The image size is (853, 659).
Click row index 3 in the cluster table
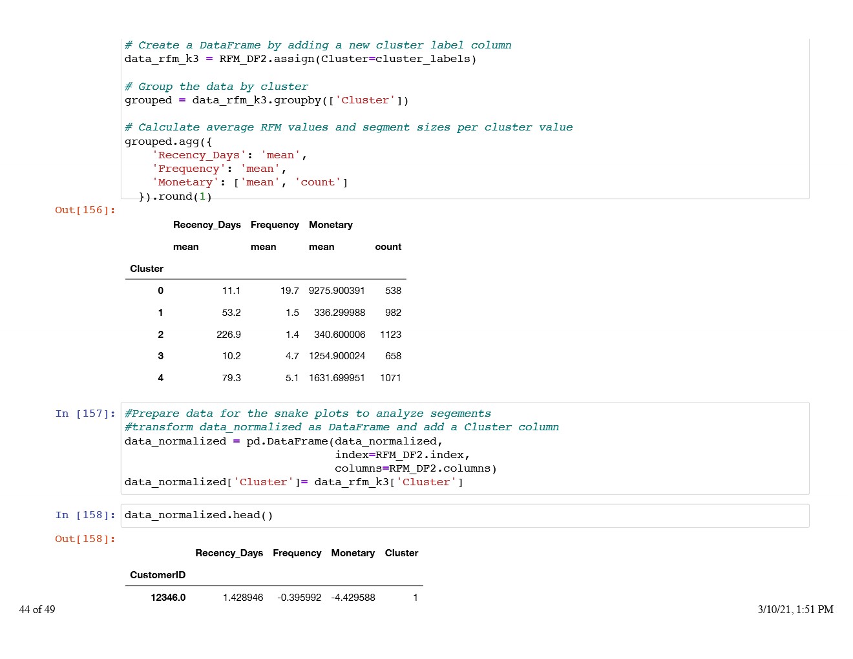(160, 356)
